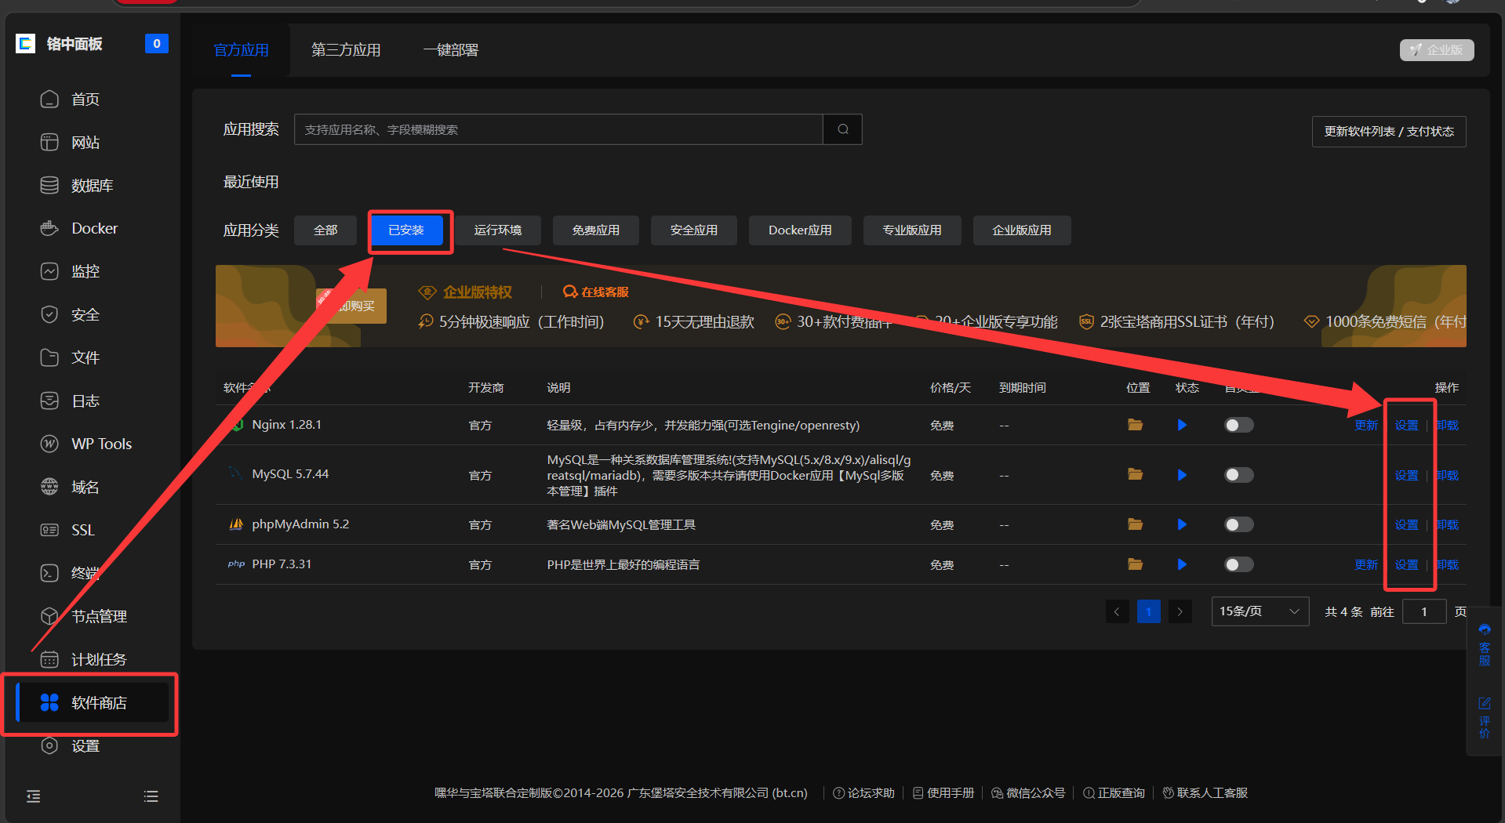The image size is (1505, 823).
Task: Collapse the sidebar with the bottom-left fold icon
Action: pyautogui.click(x=34, y=796)
